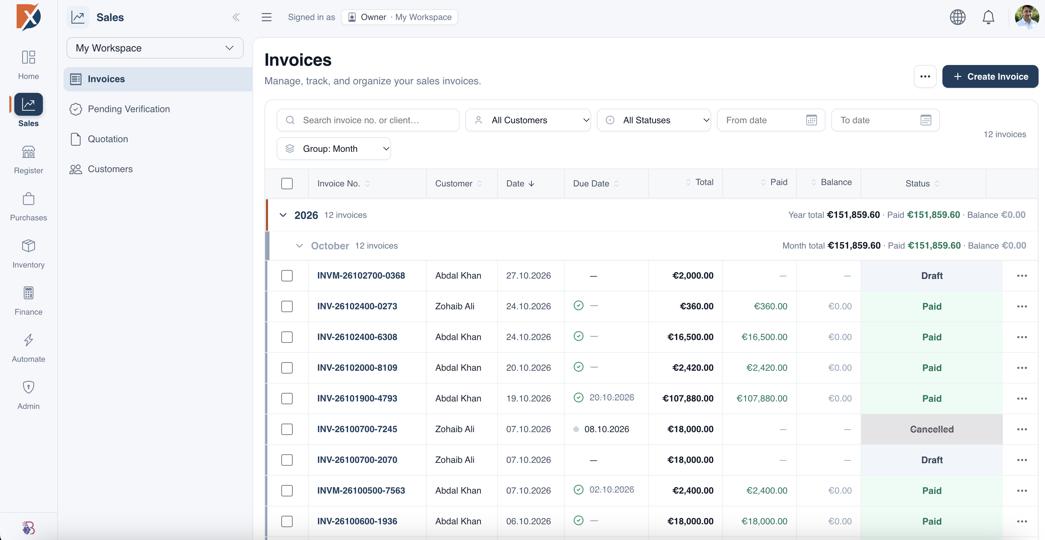The height and width of the screenshot is (540, 1045).
Task: Go to Purchases module
Action: pyautogui.click(x=28, y=206)
